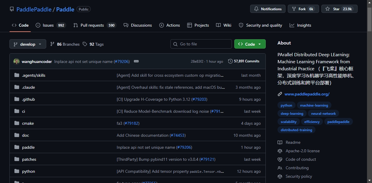Open the Pull requests tab

pyautogui.click(x=94, y=25)
